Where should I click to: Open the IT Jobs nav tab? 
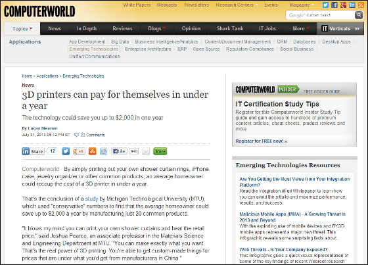(x=267, y=28)
